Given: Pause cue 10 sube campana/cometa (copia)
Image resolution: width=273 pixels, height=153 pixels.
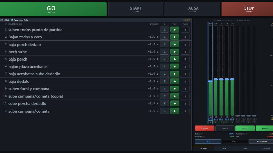Looking at the screenshot, I should tap(185, 96).
